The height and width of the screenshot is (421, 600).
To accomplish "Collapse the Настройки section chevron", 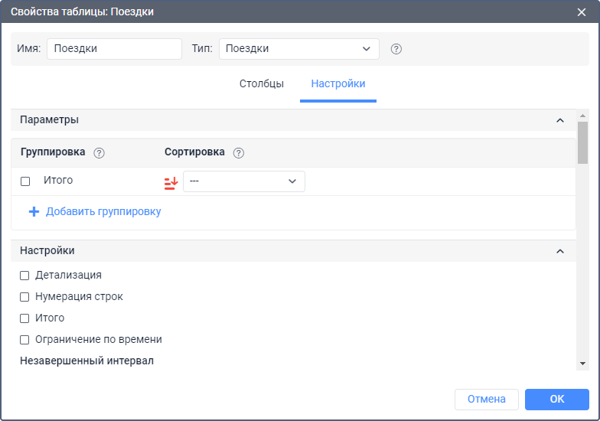I will (559, 251).
